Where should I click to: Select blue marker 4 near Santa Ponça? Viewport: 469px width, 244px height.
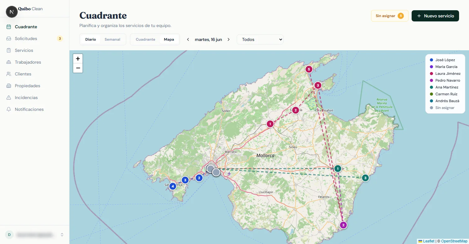[173, 186]
